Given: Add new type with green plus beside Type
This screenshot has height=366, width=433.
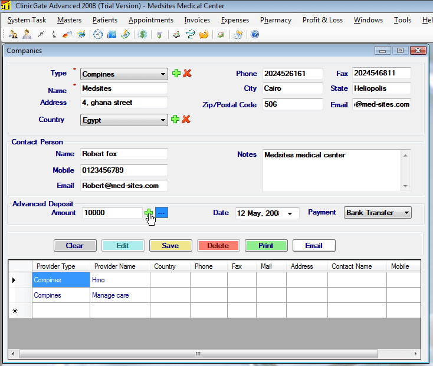Looking at the screenshot, I should [176, 73].
